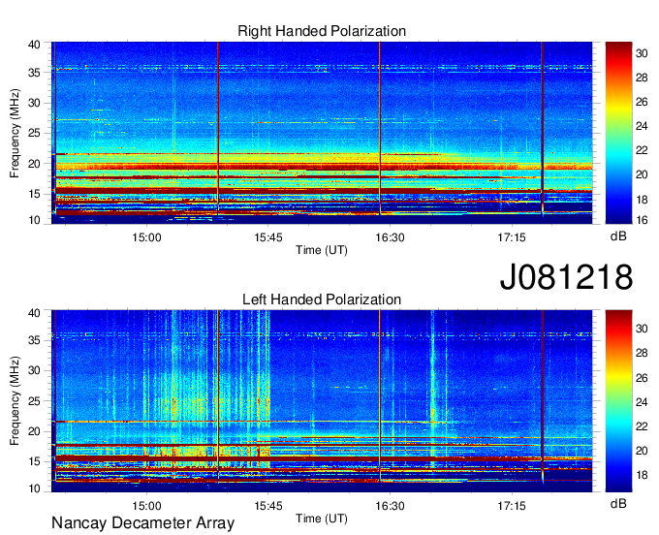Click 40 MHz tick on lower frequency axis
The height and width of the screenshot is (535, 659).
34,313
